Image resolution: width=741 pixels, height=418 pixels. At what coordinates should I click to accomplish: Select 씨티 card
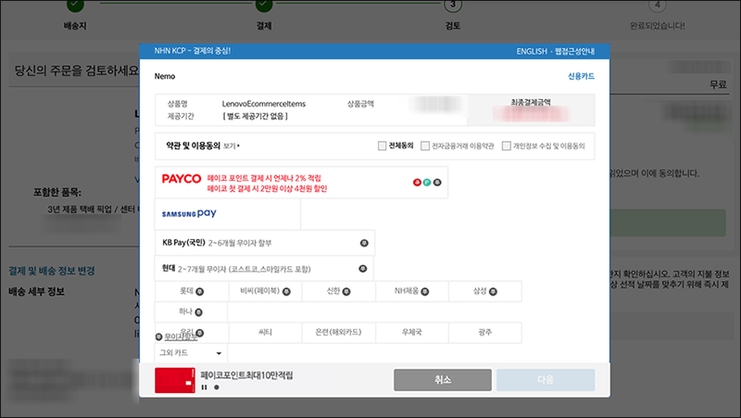coord(265,333)
